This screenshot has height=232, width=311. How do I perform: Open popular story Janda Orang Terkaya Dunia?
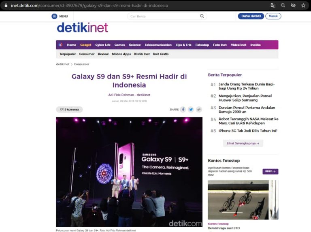247,86
